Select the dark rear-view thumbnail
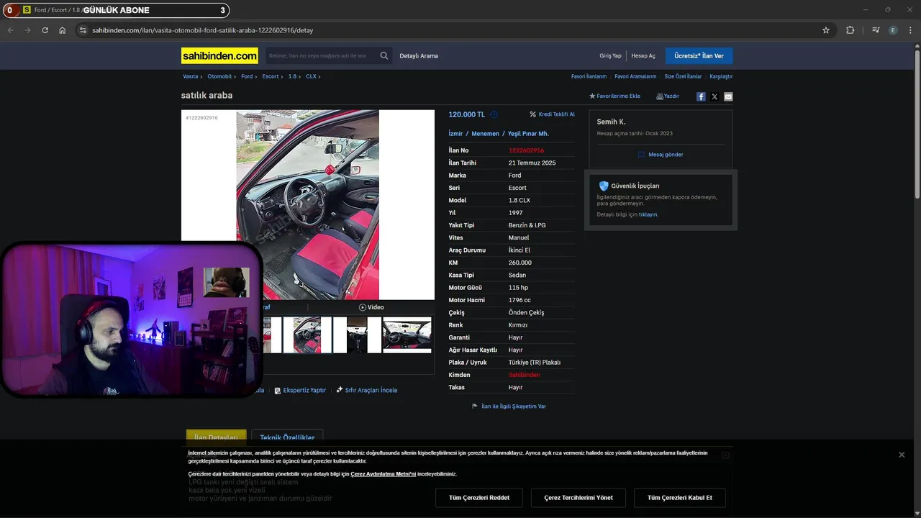This screenshot has width=921, height=518. point(357,335)
